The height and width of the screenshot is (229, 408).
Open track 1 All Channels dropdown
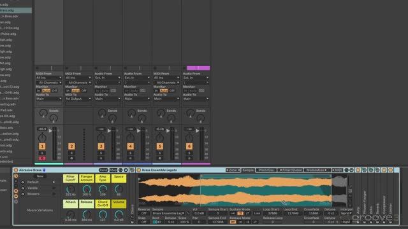tap(49, 83)
